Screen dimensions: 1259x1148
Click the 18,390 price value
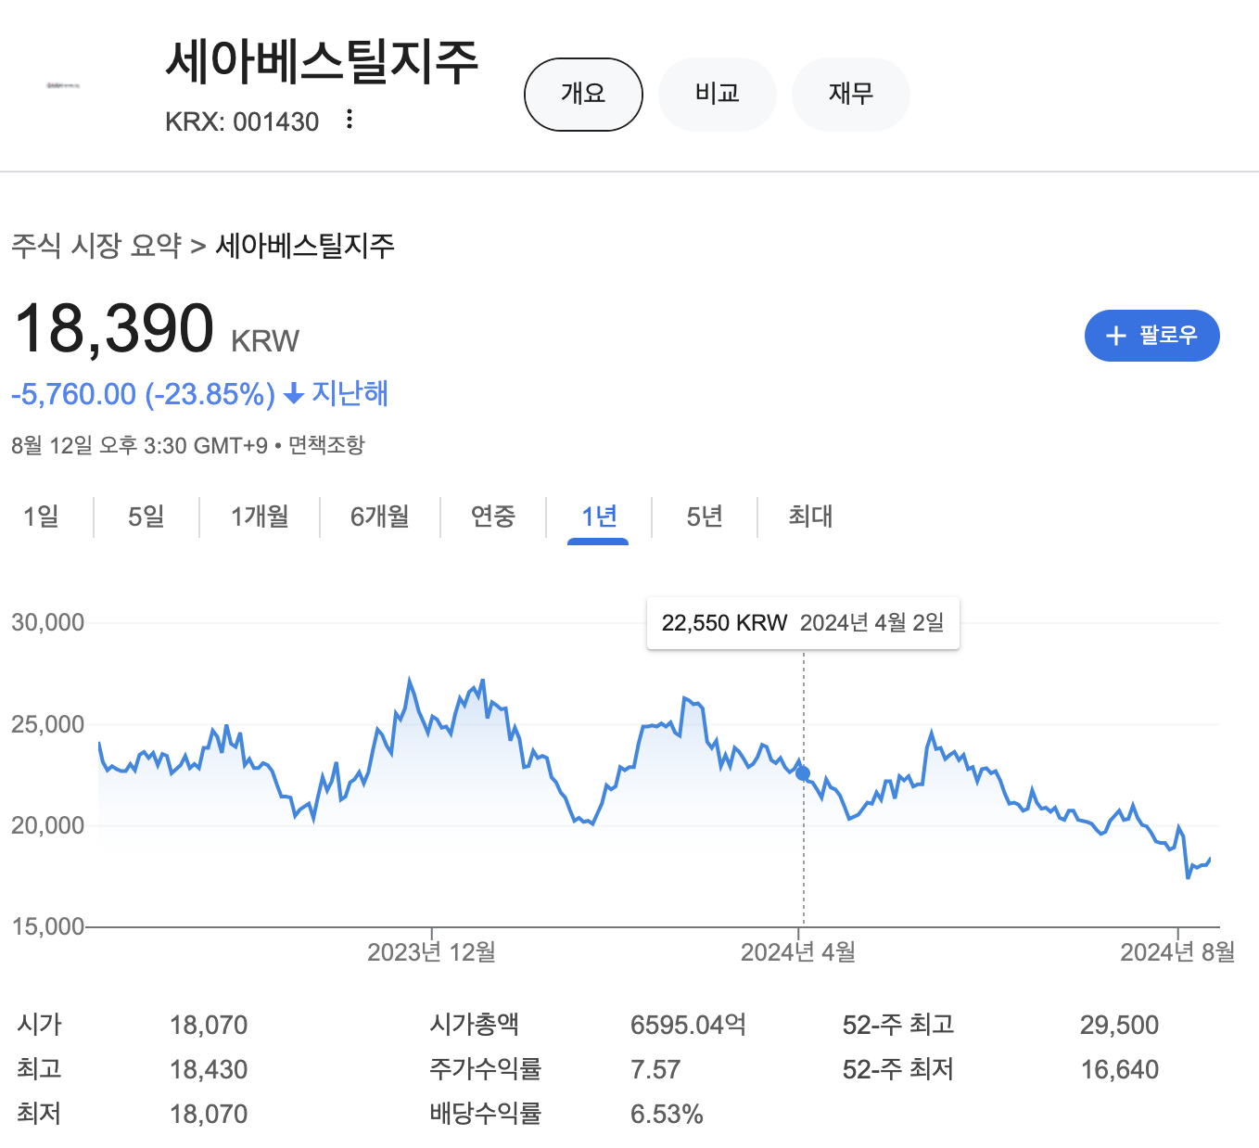[114, 328]
